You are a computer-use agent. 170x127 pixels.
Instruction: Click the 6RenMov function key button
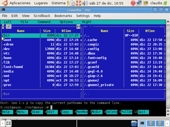[x=81, y=112]
